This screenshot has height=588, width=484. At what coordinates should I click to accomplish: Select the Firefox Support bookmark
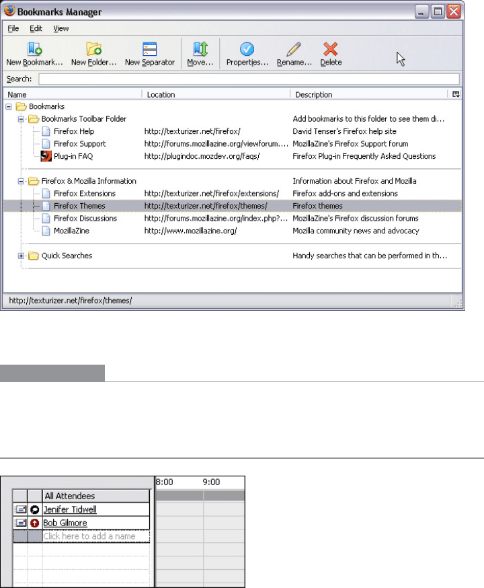pyautogui.click(x=80, y=143)
